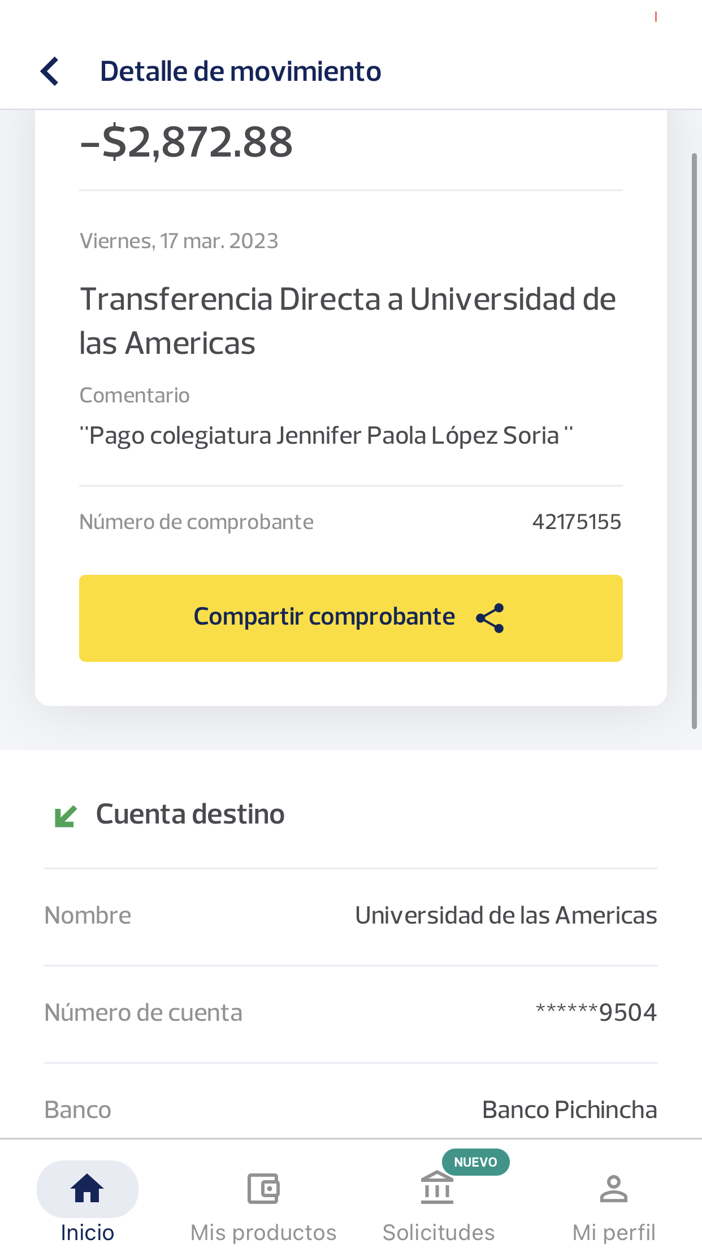Tap the NUEVO badge on Solicitudes
The height and width of the screenshot is (1248, 702).
click(x=475, y=1162)
